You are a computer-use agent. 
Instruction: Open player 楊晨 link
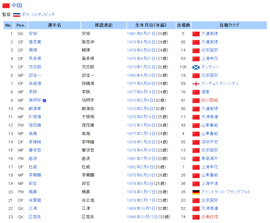click(x=33, y=192)
